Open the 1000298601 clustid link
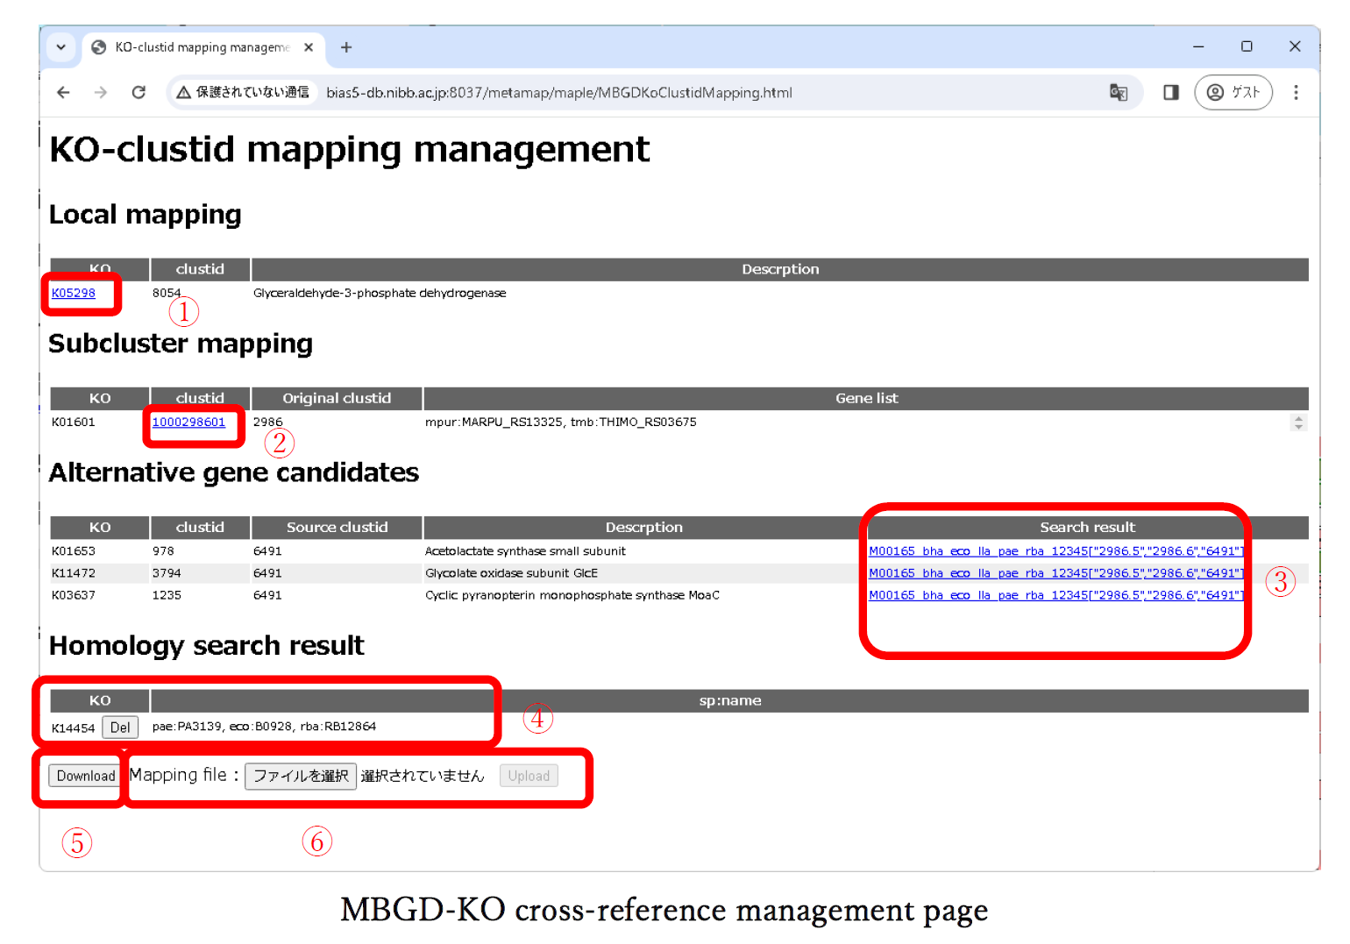Screen dimensions: 1350x944 pos(188,422)
